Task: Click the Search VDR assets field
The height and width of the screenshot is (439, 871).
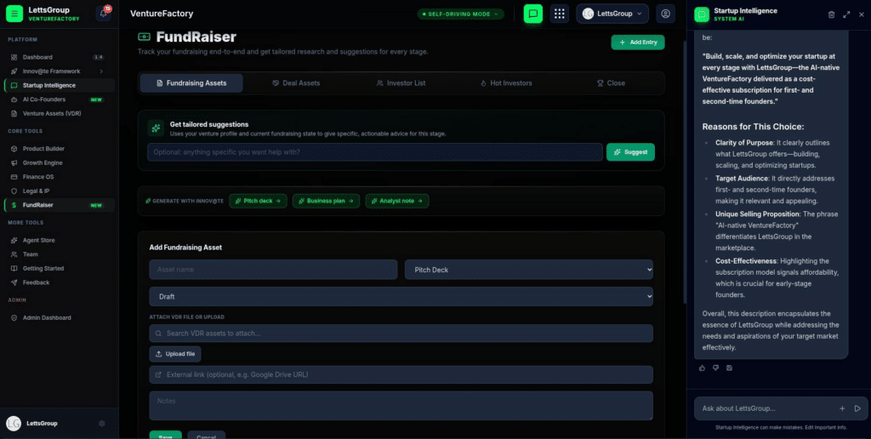Action: tap(401, 334)
